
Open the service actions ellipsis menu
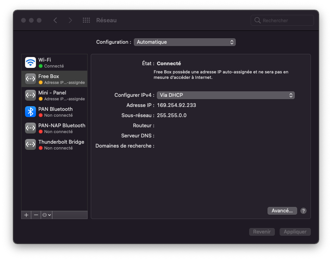47,215
